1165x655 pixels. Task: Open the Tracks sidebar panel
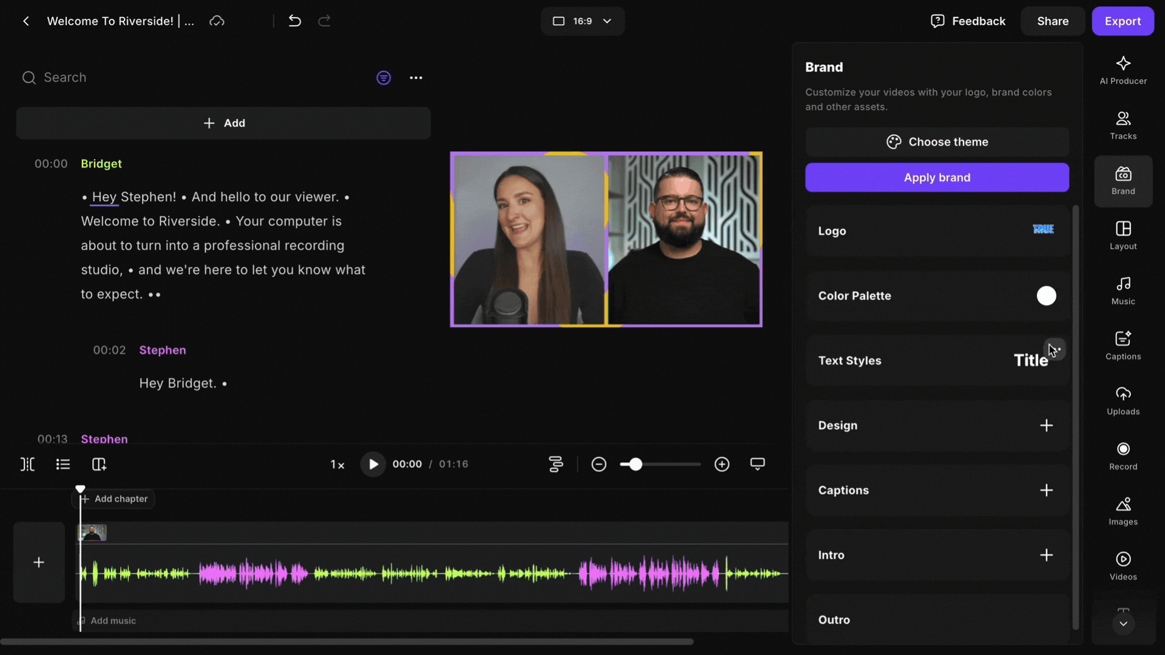pyautogui.click(x=1123, y=126)
